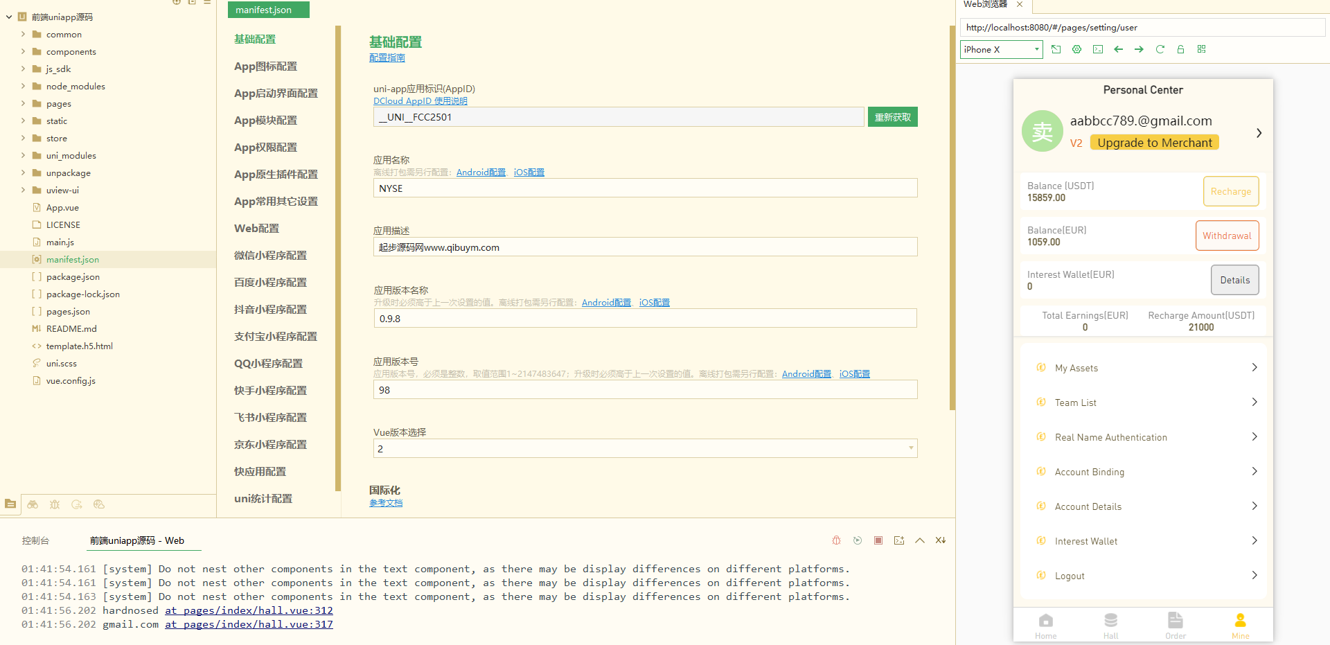Click the 应用名称 input field containing NYSE
The width and height of the screenshot is (1330, 645).
click(x=644, y=188)
